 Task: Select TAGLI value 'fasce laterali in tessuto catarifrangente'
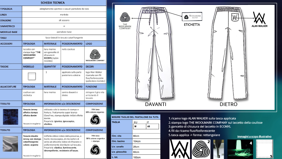click(x=64, y=38)
